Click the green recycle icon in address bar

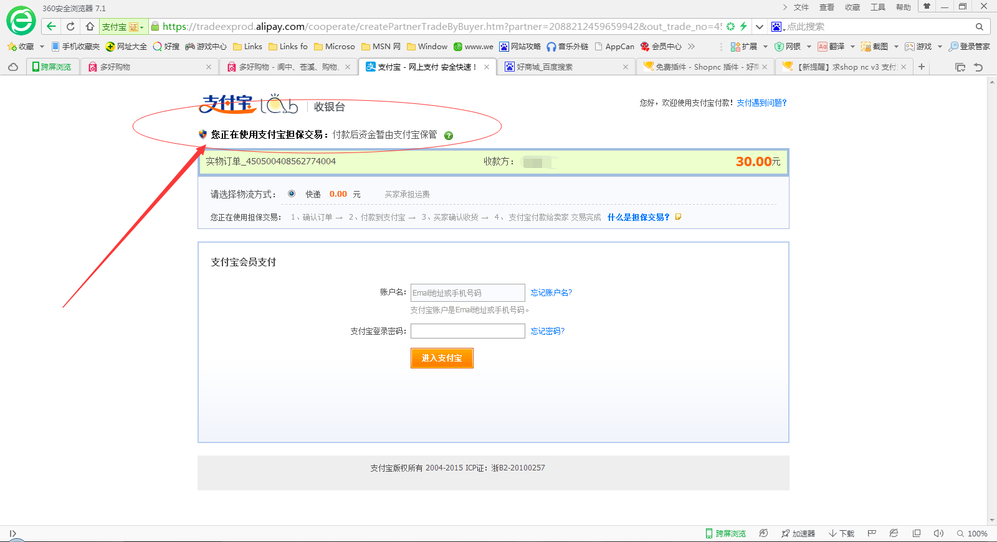pos(730,26)
